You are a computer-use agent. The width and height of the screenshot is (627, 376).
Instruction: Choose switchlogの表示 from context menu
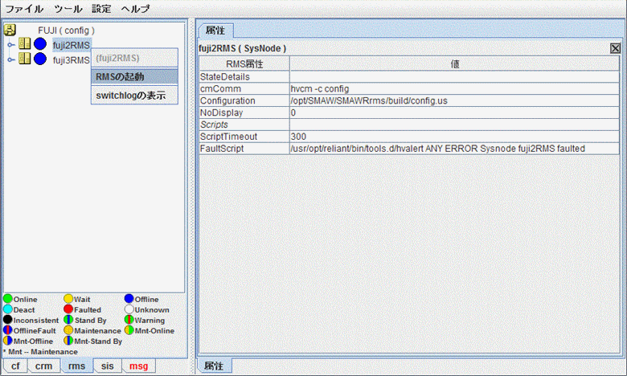point(134,96)
